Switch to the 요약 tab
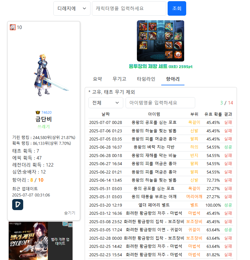This screenshot has width=250, height=260. [x=97, y=79]
